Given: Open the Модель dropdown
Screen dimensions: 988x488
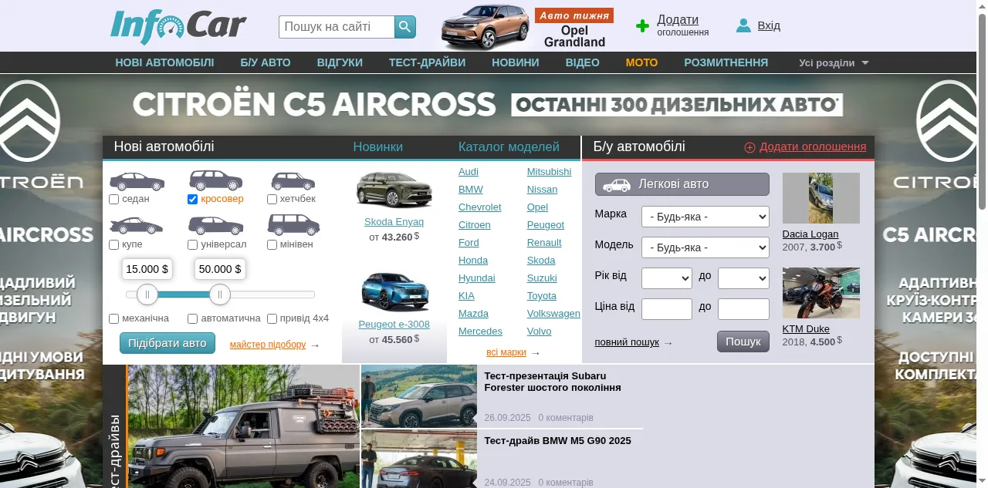Looking at the screenshot, I should [x=705, y=247].
